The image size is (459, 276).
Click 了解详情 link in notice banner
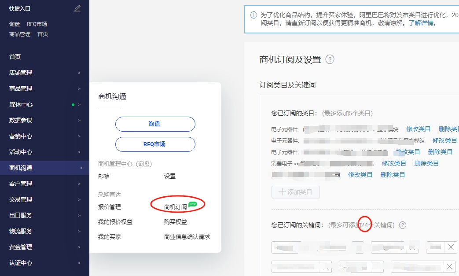pos(421,23)
